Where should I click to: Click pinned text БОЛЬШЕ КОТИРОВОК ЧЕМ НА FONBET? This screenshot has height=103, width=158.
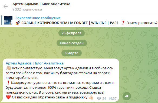(54, 23)
